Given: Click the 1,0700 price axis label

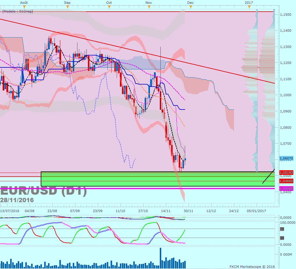Looking at the screenshot, I should point(286,144).
